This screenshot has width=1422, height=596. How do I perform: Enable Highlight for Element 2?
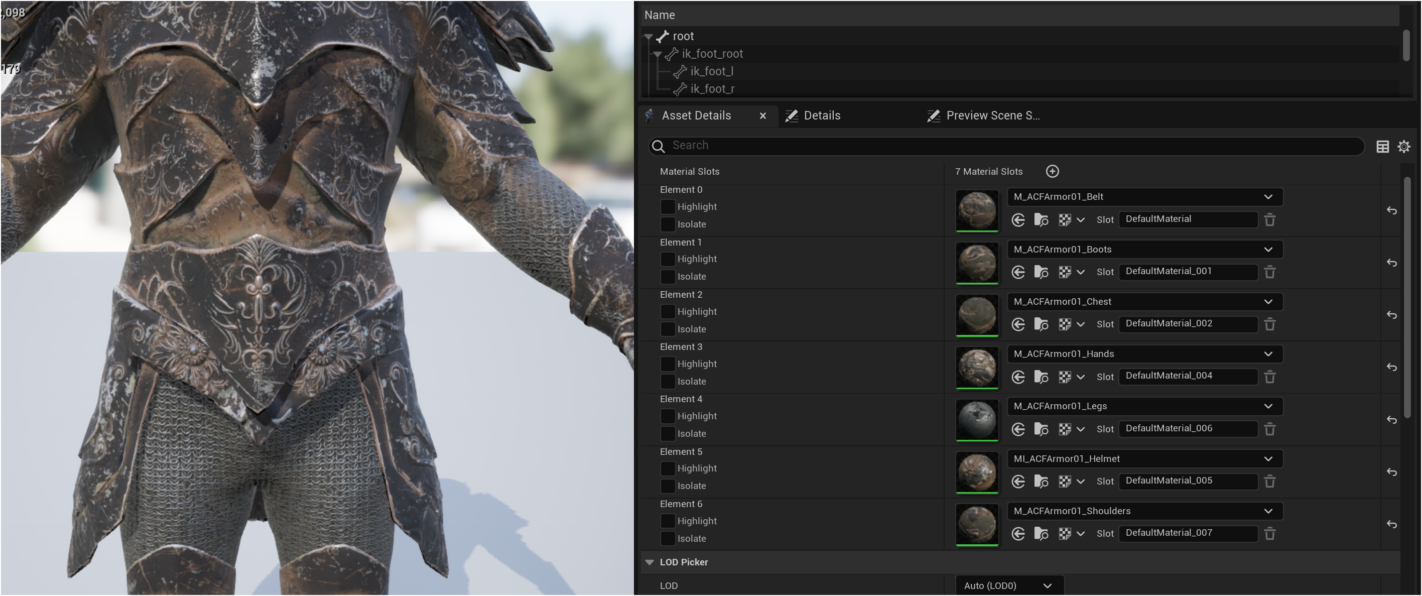668,311
